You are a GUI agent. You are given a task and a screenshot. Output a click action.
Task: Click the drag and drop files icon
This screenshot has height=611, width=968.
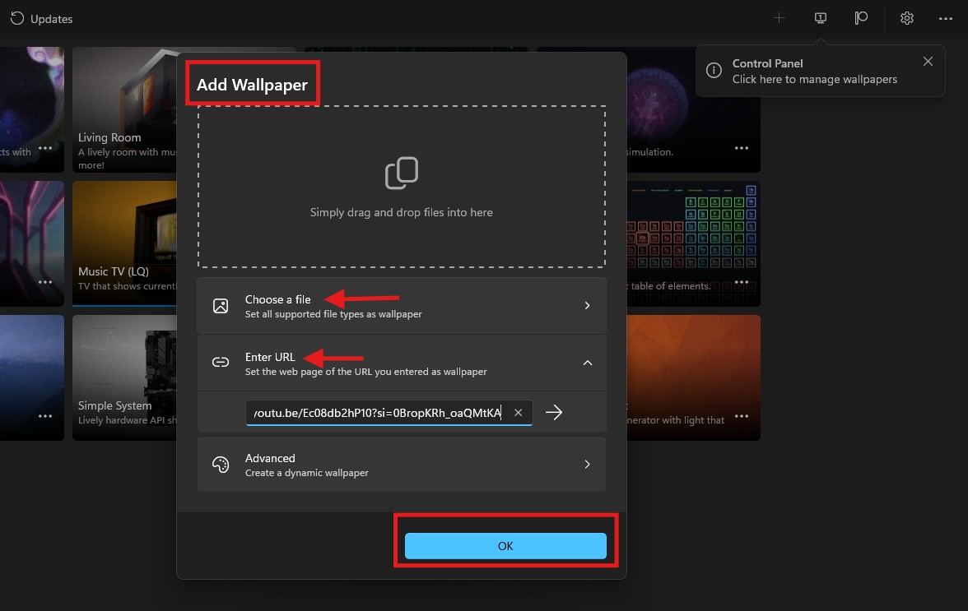click(402, 174)
